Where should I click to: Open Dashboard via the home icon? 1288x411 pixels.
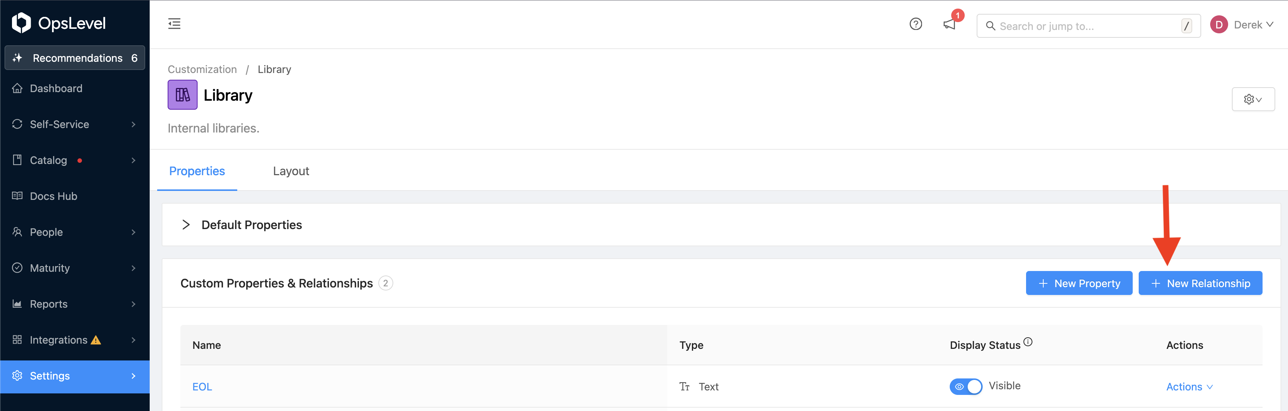pos(18,88)
